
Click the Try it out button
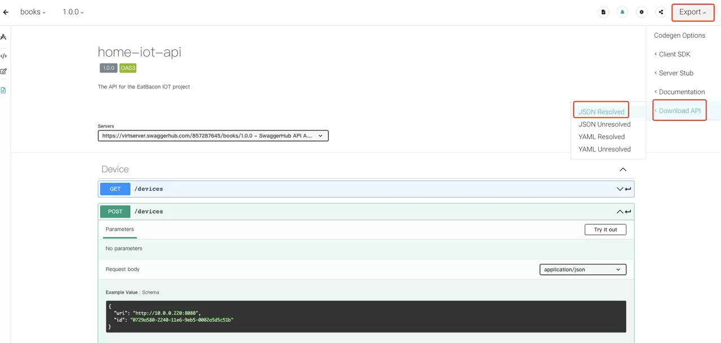point(606,229)
